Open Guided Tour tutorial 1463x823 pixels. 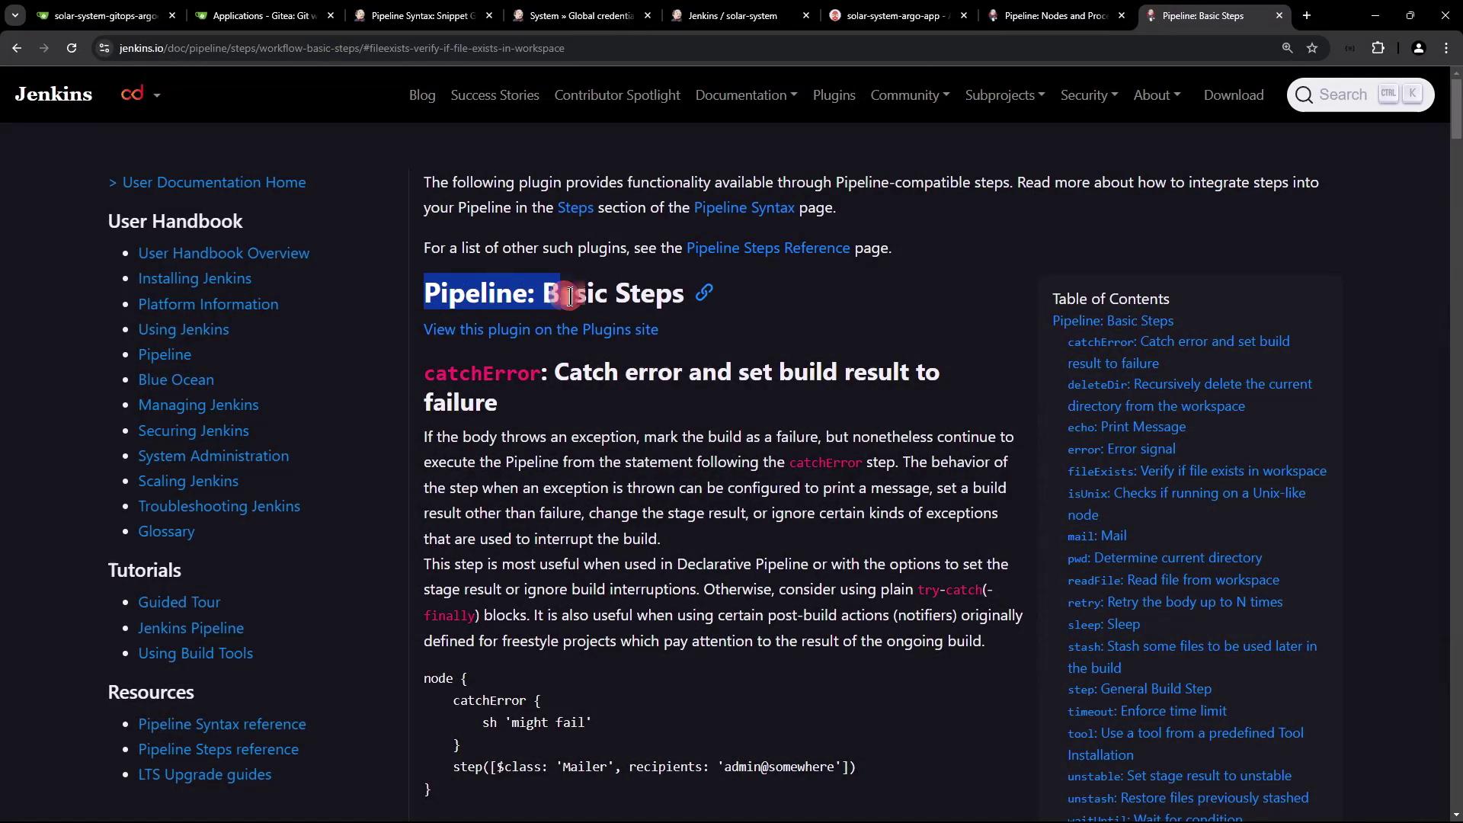(179, 602)
